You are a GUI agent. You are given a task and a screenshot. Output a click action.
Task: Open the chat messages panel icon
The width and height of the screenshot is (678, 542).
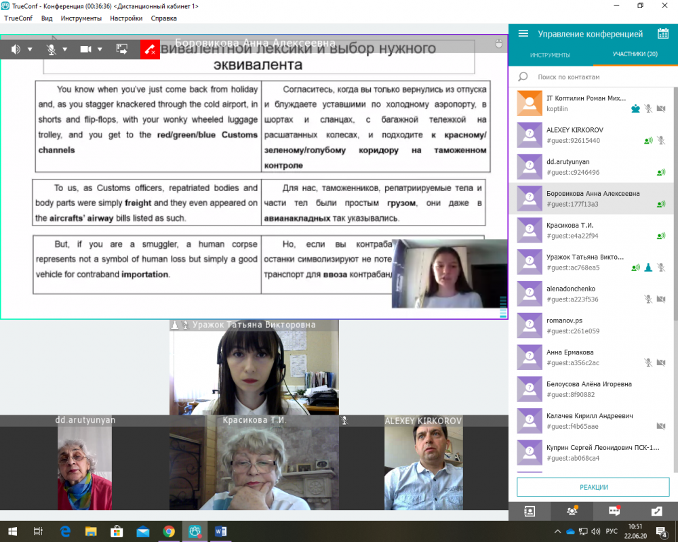(x=614, y=512)
